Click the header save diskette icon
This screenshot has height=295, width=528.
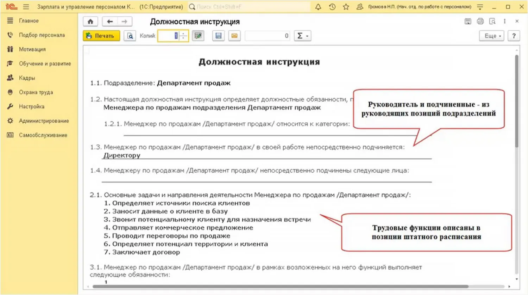468,21
